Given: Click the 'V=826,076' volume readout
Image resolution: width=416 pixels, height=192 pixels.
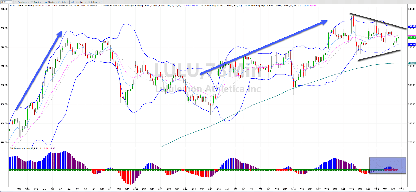Looking at the screenshot, I should [x=119, y=6].
